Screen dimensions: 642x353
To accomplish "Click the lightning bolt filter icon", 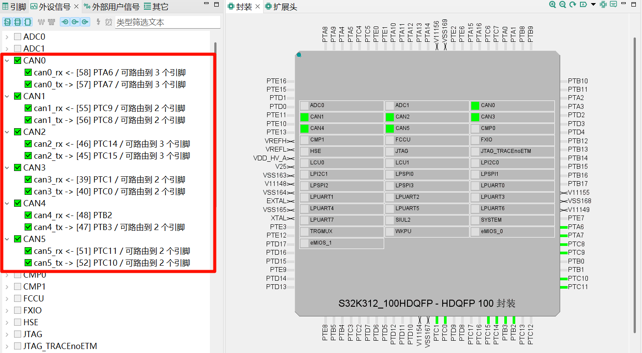I will pos(98,22).
